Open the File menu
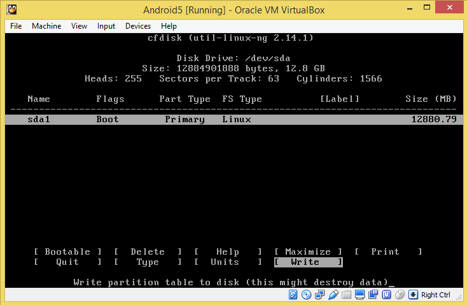Image resolution: width=467 pixels, height=305 pixels. point(16,26)
